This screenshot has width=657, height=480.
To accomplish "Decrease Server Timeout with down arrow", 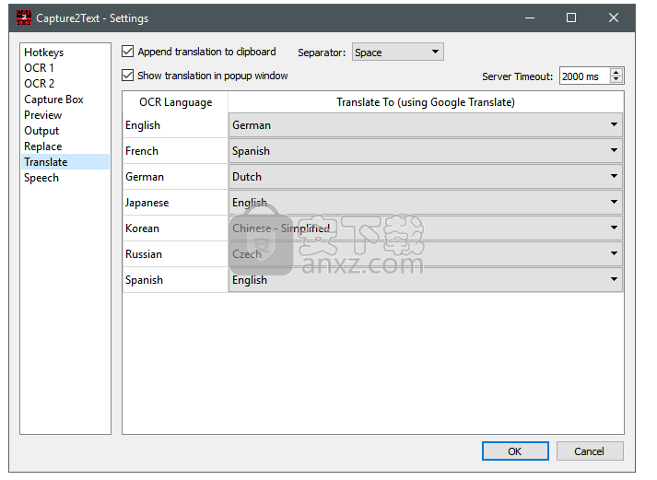I will coord(616,79).
